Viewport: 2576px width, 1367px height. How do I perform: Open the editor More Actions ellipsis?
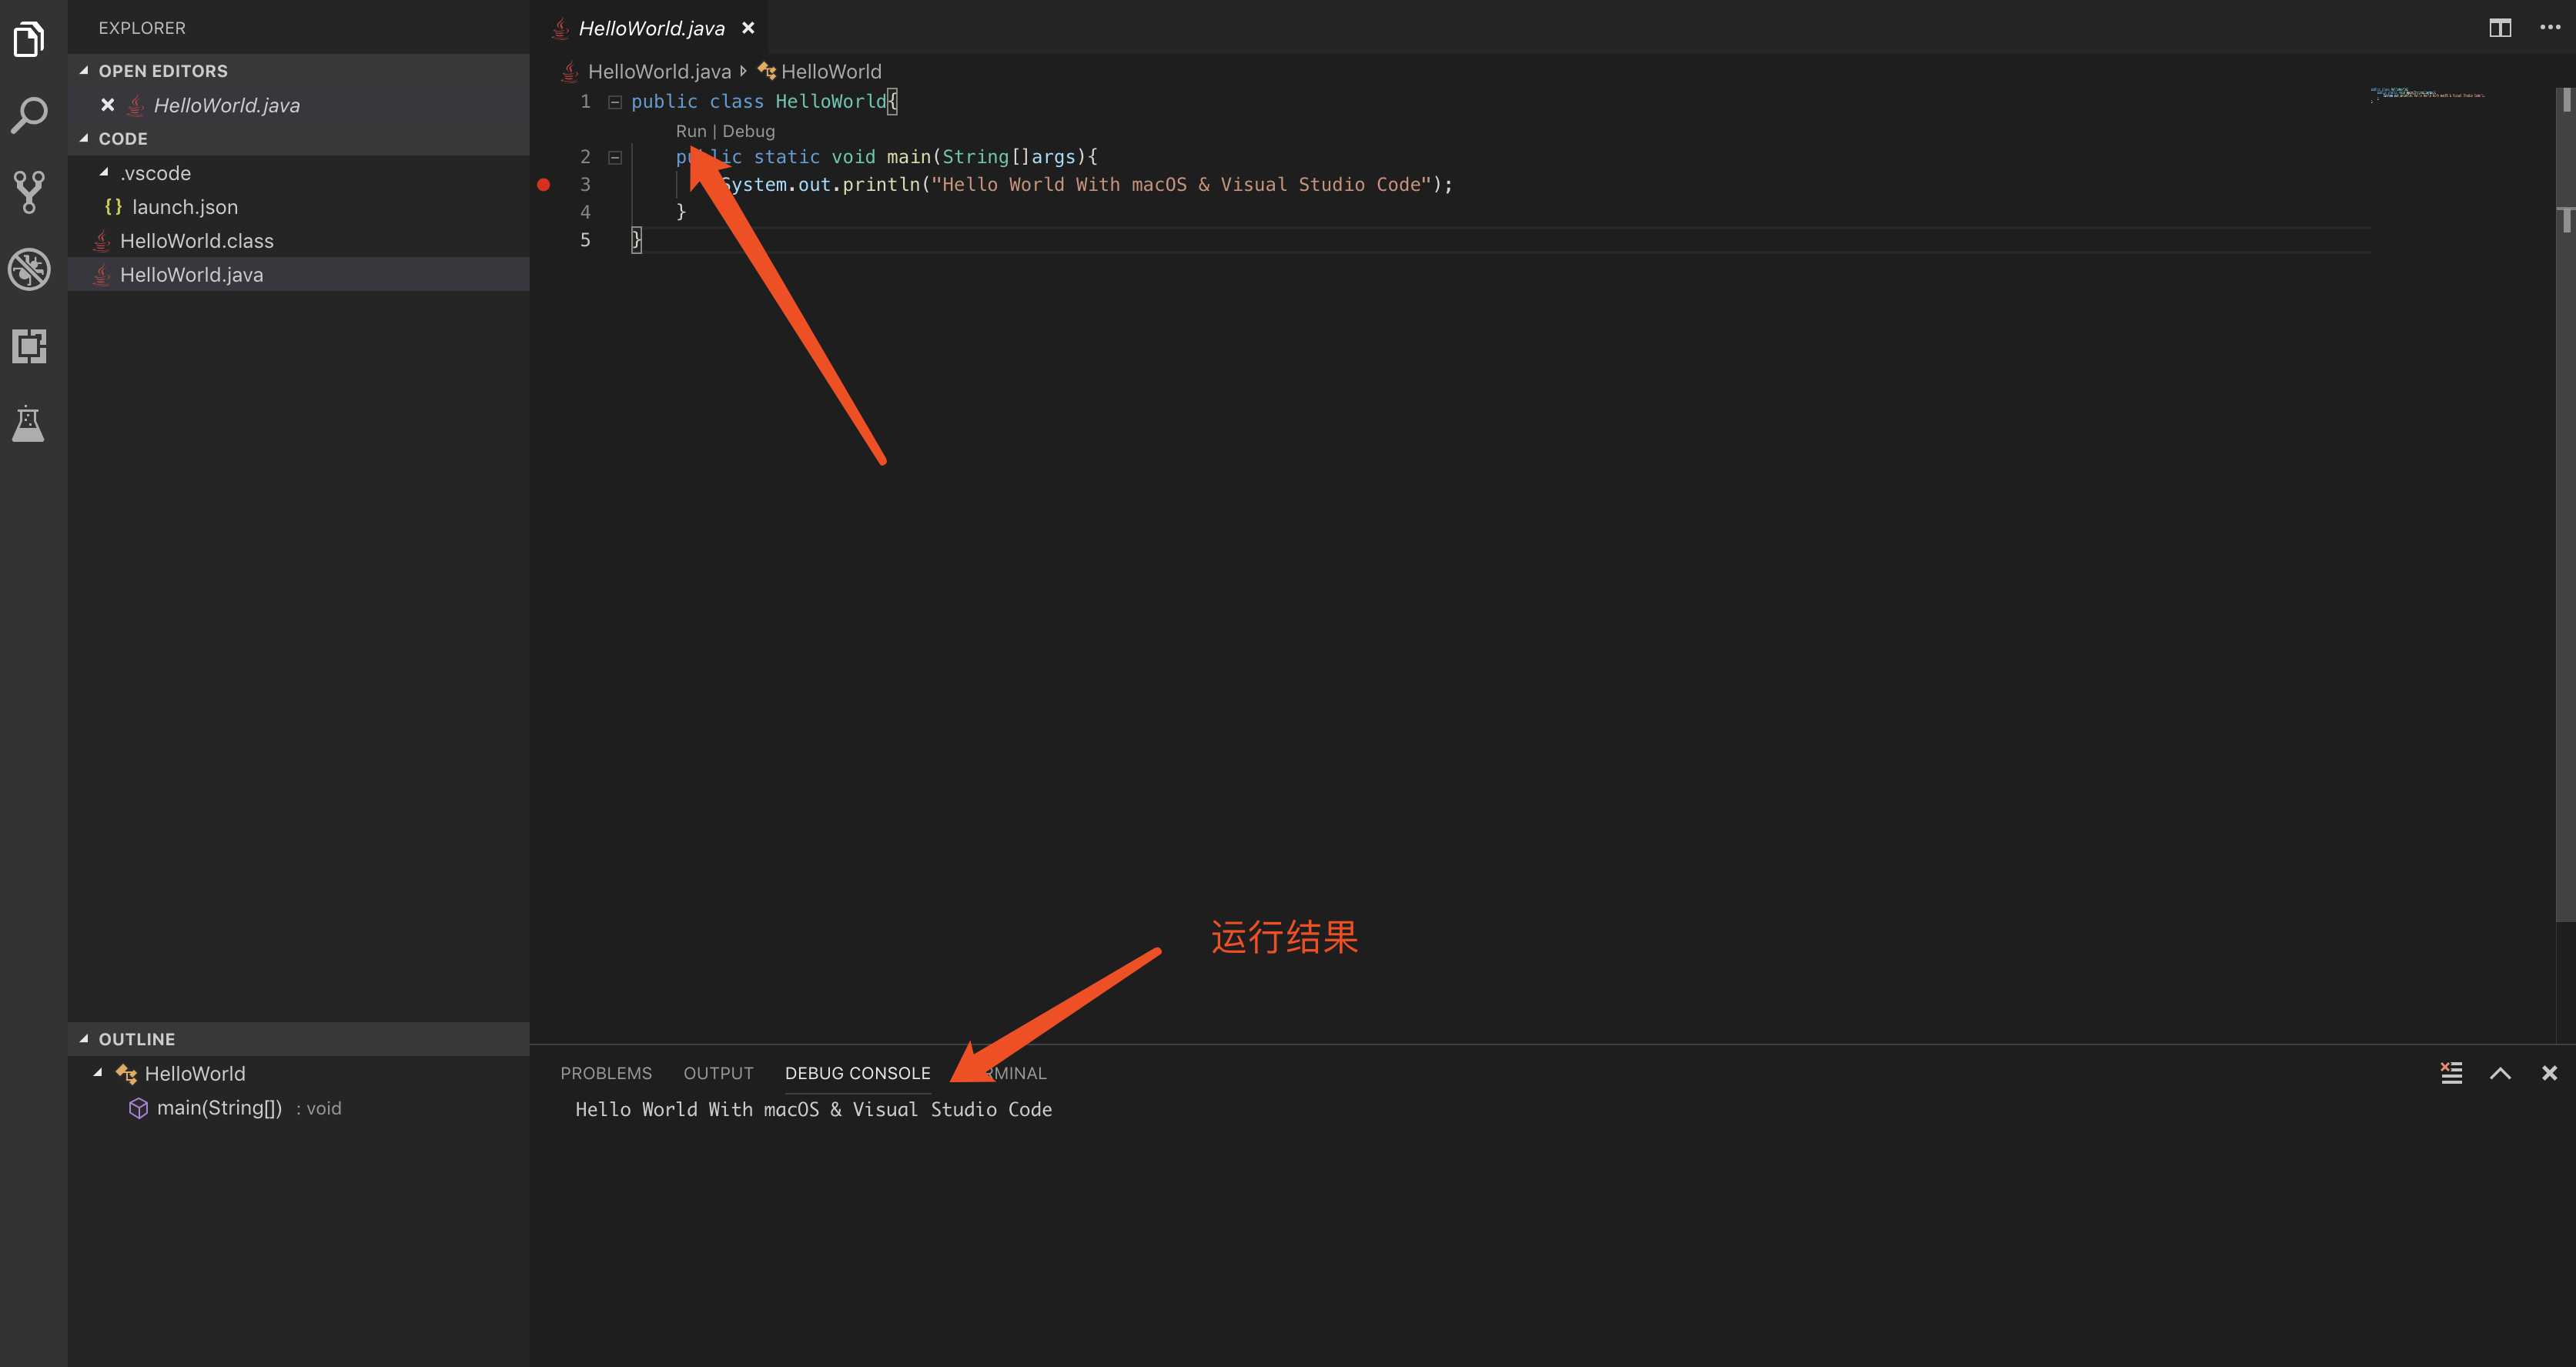point(2550,28)
